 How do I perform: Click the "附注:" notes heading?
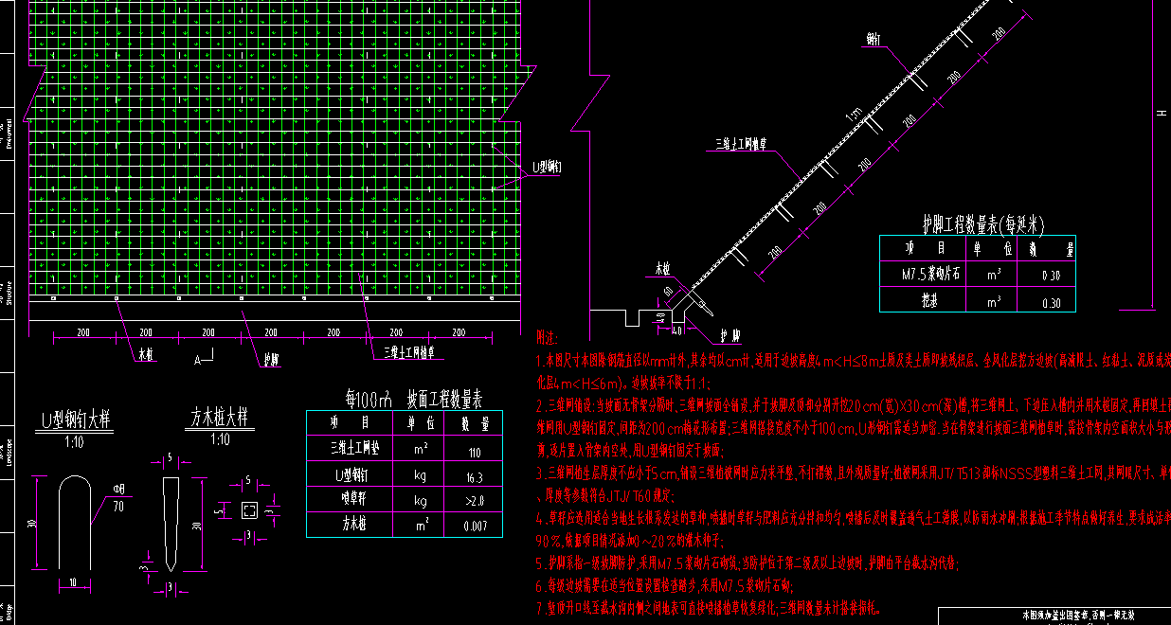(549, 338)
